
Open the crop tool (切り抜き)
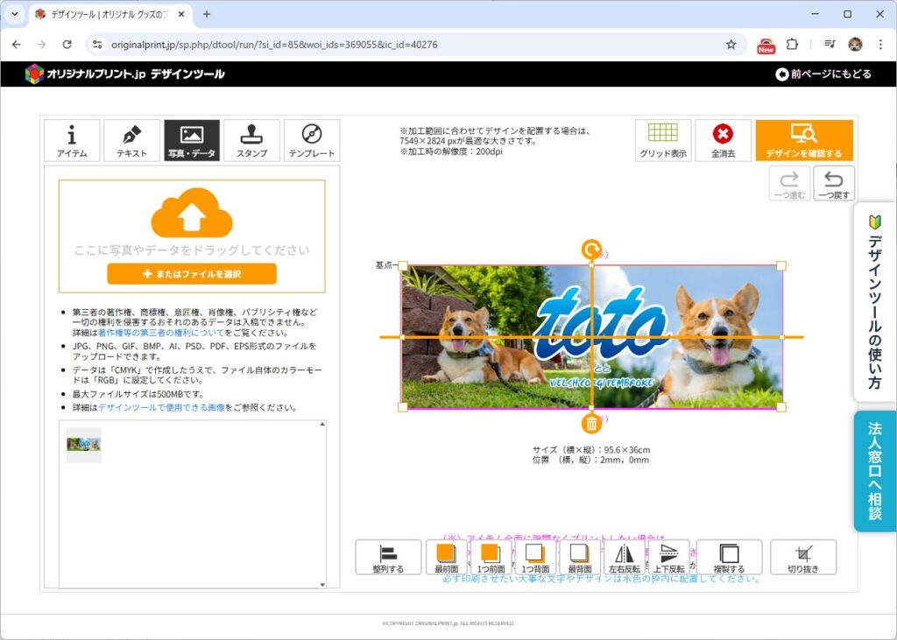[802, 557]
